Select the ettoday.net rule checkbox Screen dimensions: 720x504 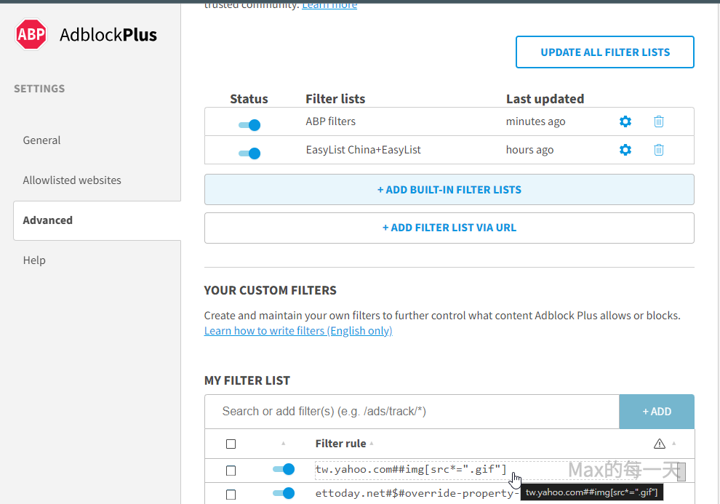tap(231, 495)
